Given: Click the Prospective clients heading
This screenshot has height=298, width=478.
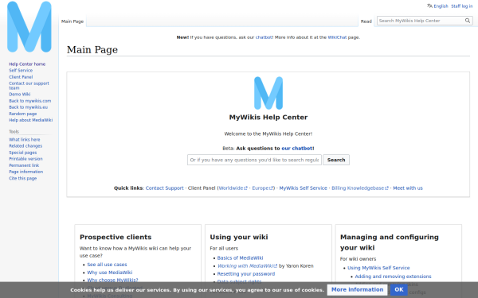Looking at the screenshot, I should 116,237.
